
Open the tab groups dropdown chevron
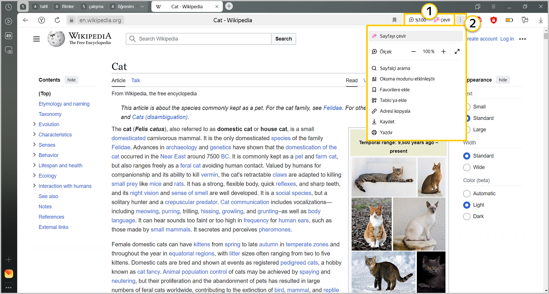click(x=142, y=7)
